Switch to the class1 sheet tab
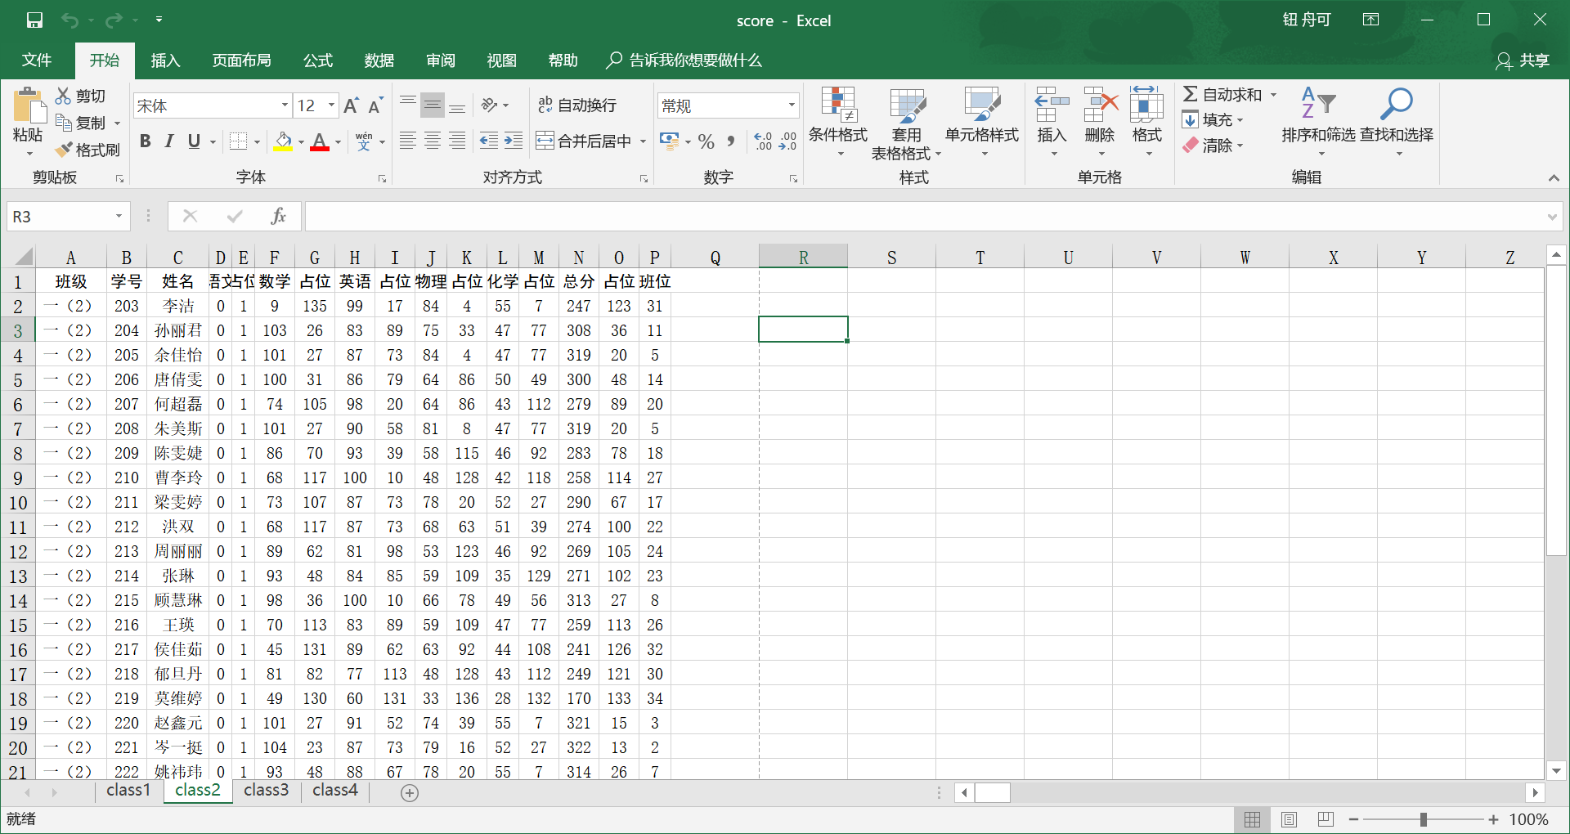Viewport: 1570px width, 834px height. [x=128, y=791]
